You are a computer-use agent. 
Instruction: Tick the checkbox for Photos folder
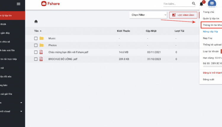[x=36, y=45]
